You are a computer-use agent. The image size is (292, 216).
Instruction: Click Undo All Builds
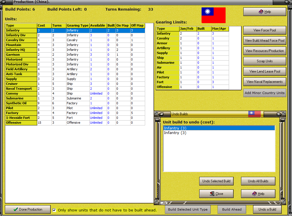pos(258,181)
